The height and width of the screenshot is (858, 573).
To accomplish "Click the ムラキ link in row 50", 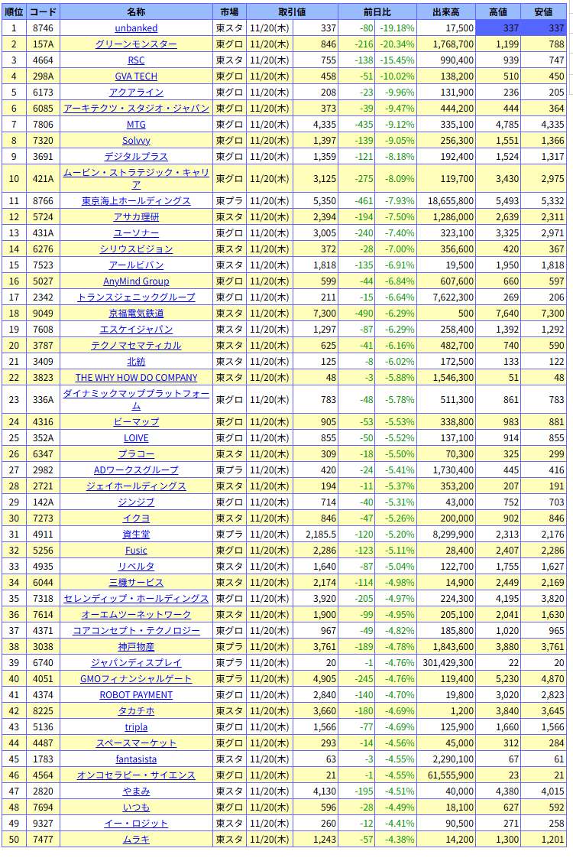I will click(136, 840).
